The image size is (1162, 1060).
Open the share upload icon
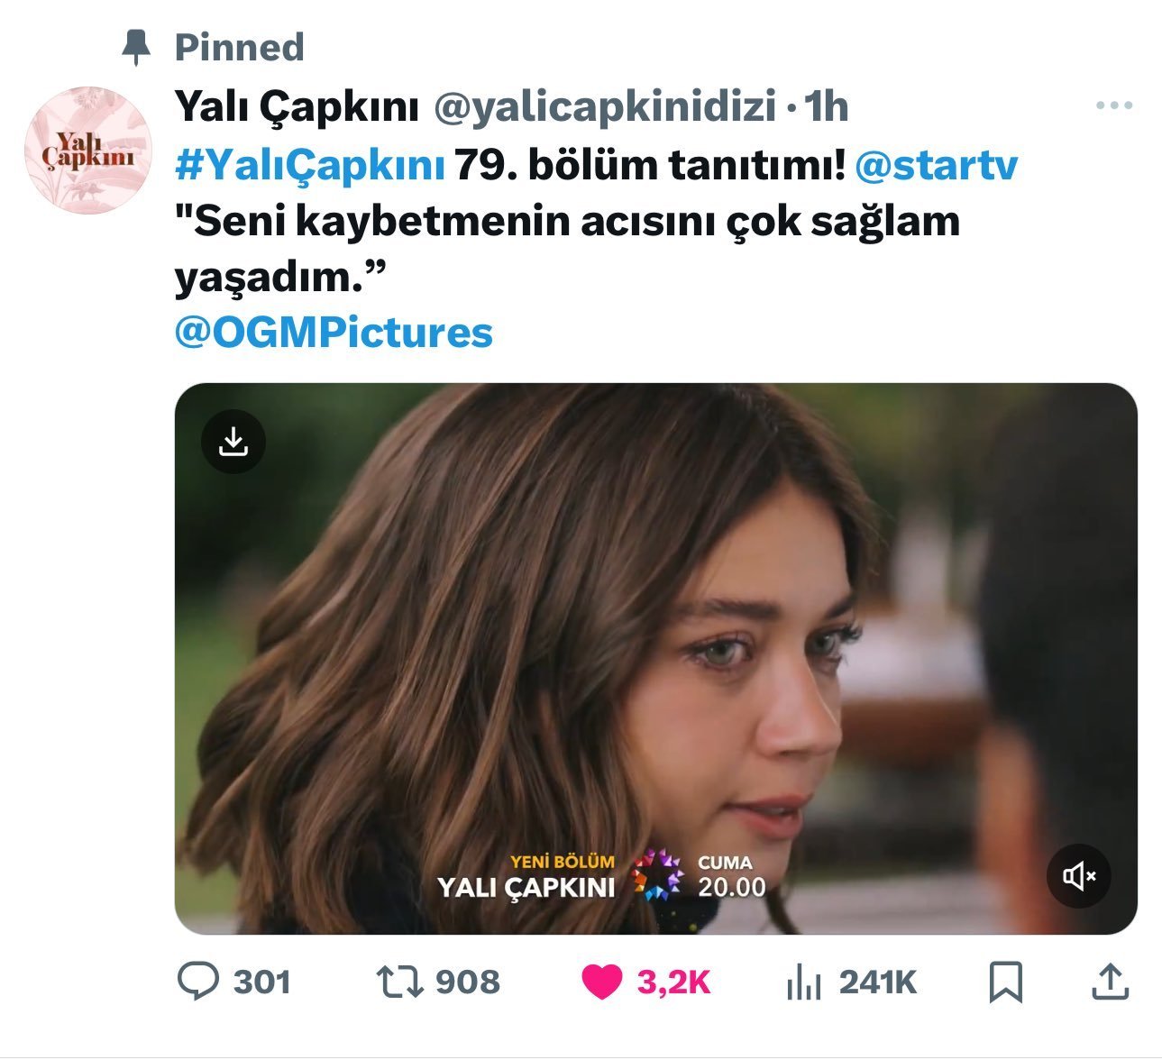1110,982
